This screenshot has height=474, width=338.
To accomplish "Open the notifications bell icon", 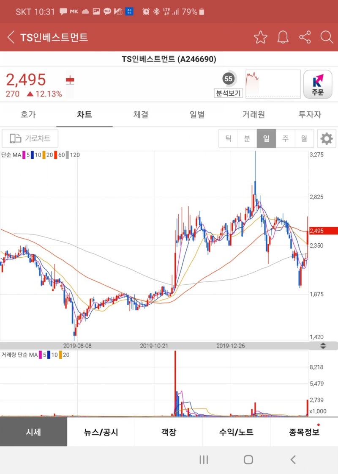I will (x=283, y=37).
